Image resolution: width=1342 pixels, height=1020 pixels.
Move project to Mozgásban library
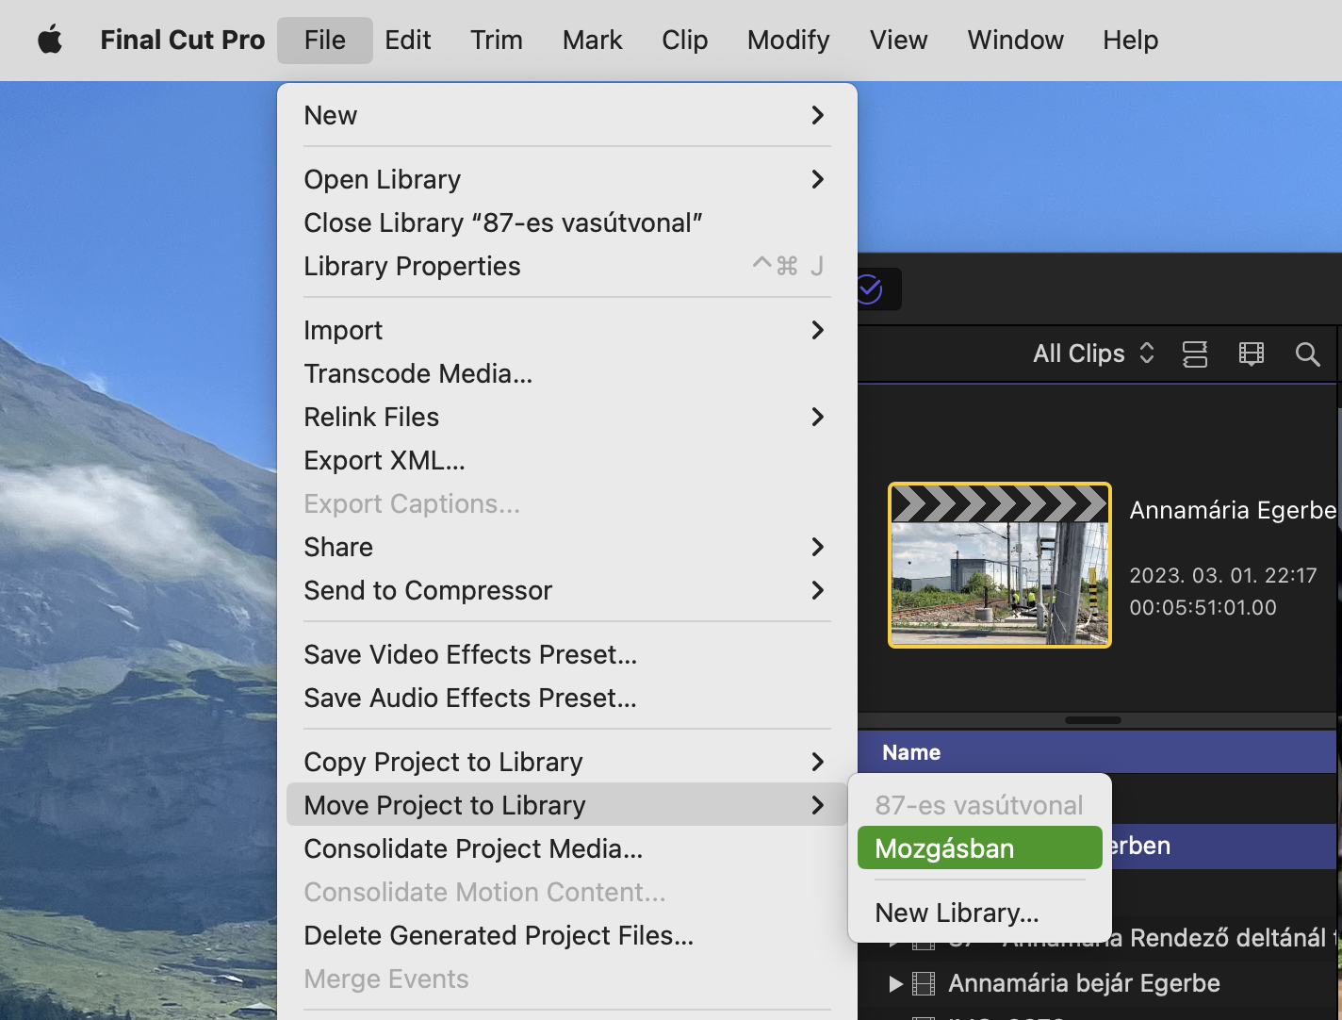coord(980,847)
